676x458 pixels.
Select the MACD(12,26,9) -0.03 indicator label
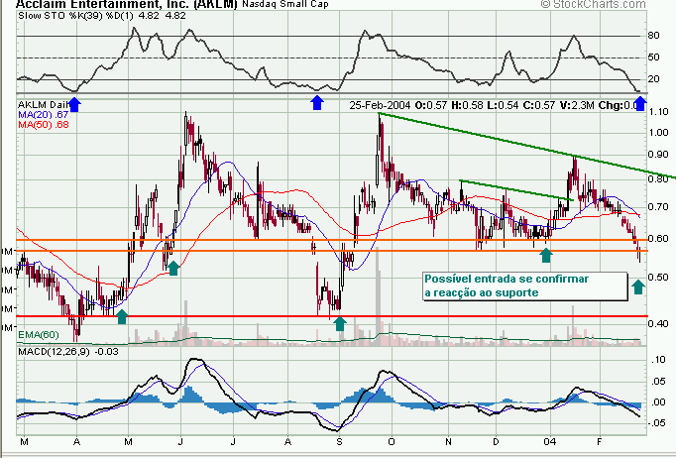pos(68,352)
